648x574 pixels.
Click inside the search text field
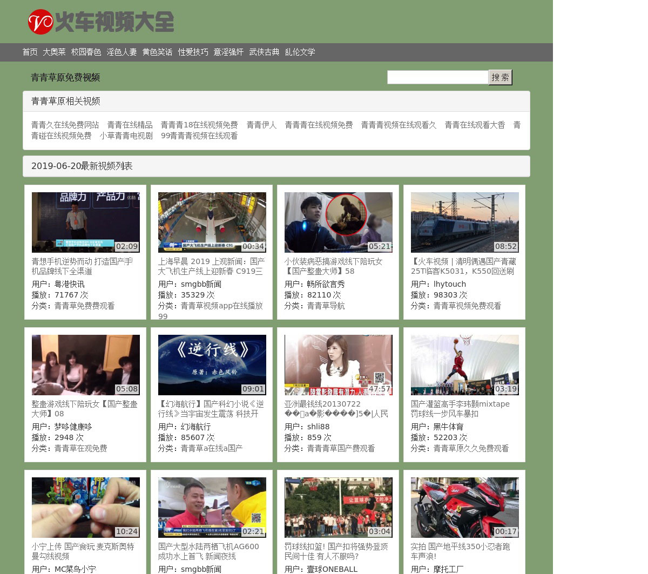click(x=437, y=78)
